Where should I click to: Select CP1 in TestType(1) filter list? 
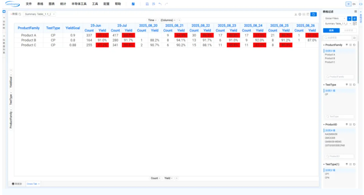pyautogui.click(x=327, y=174)
